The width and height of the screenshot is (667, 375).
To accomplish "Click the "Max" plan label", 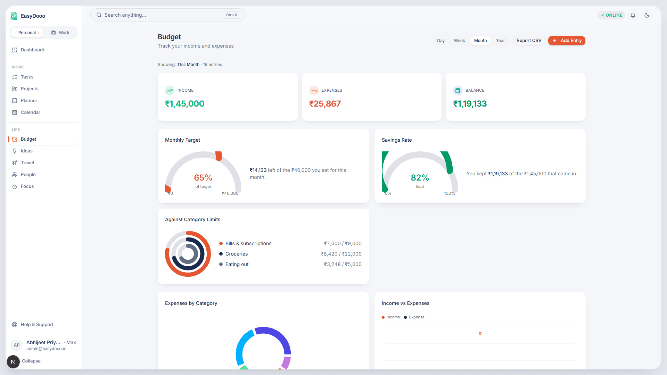I will point(71,342).
